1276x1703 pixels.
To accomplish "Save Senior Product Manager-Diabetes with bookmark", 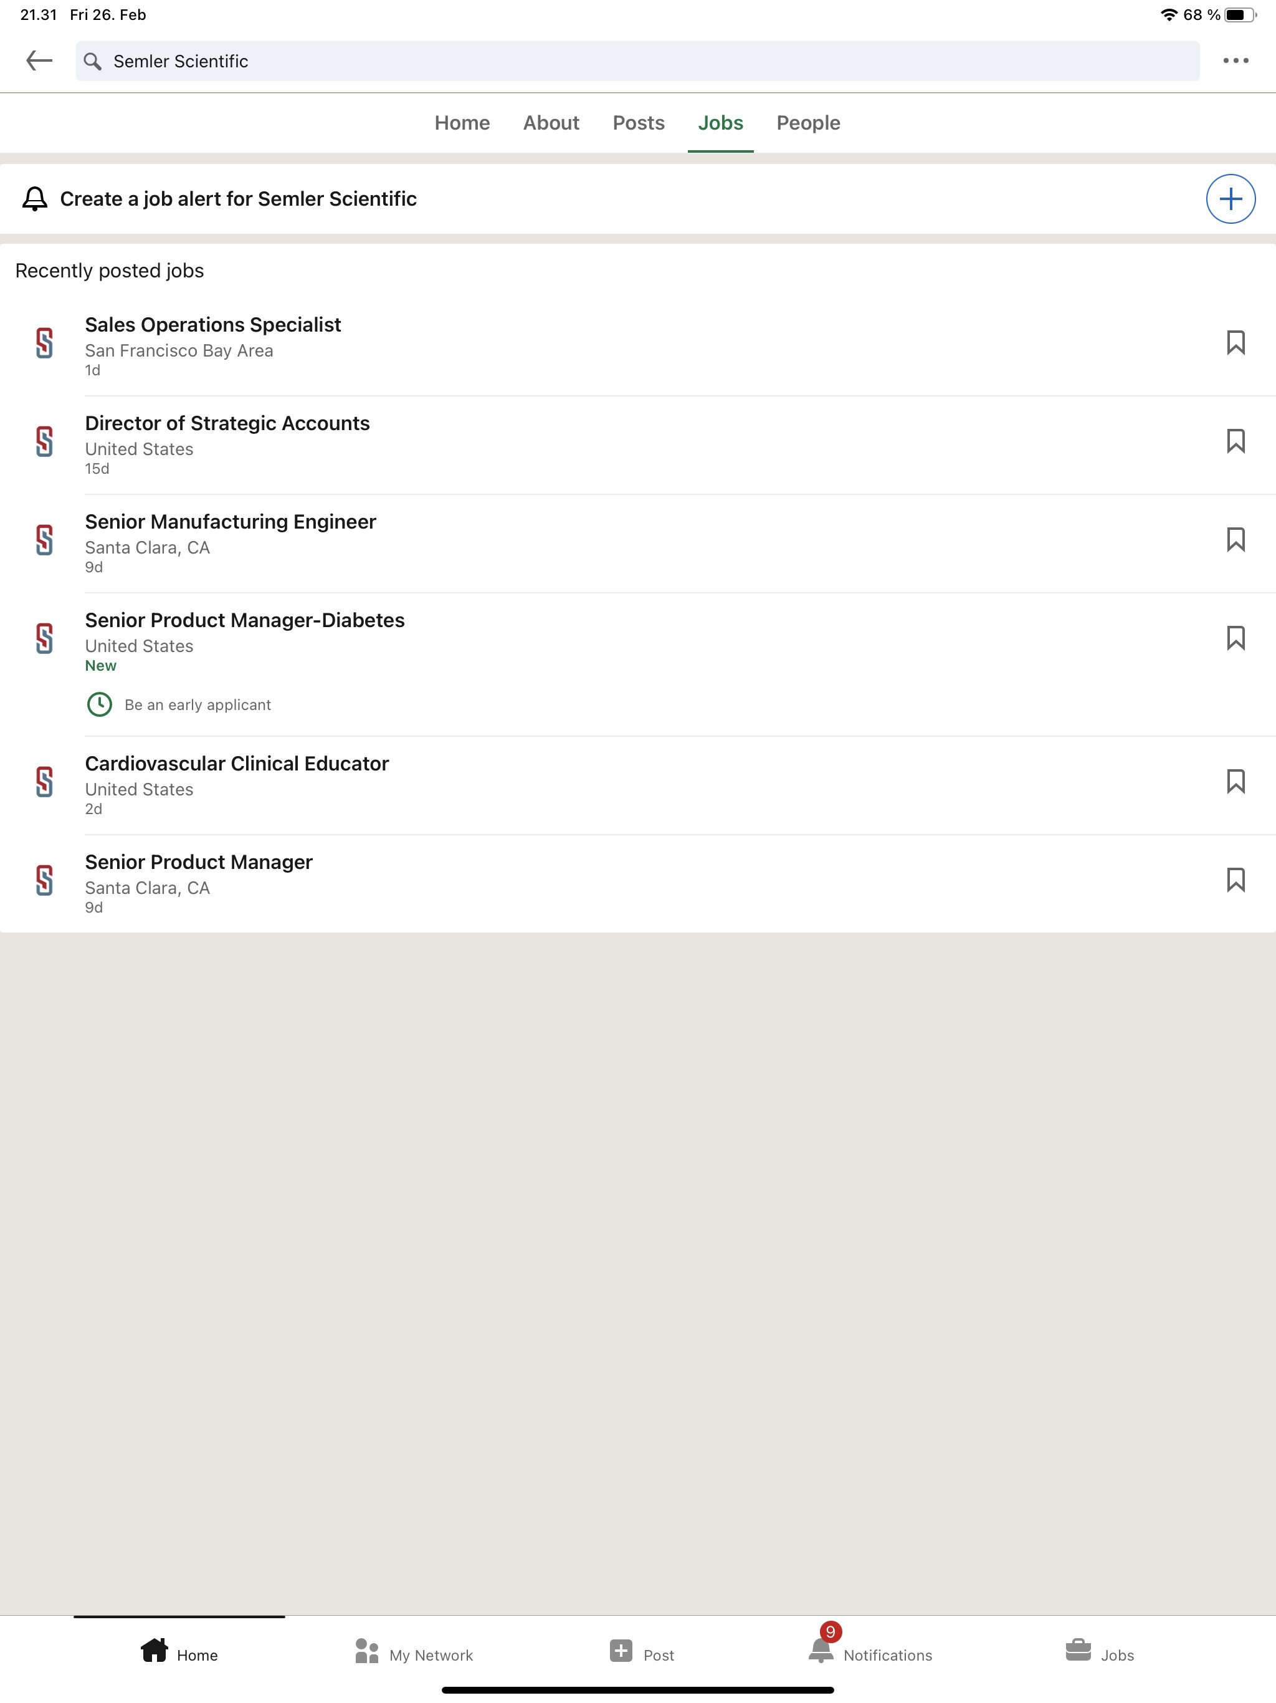I will [1236, 638].
